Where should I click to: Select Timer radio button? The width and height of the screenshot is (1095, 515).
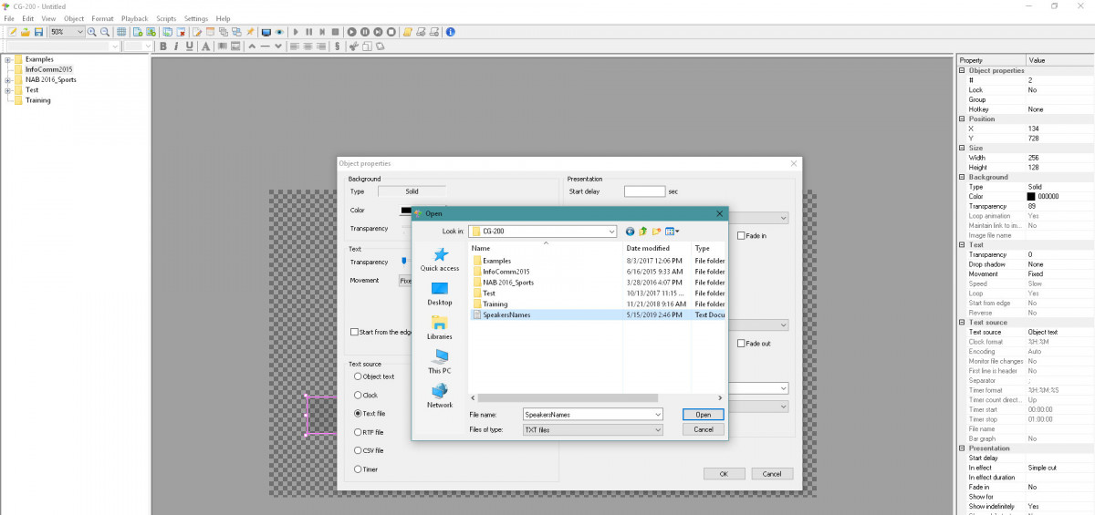[358, 469]
